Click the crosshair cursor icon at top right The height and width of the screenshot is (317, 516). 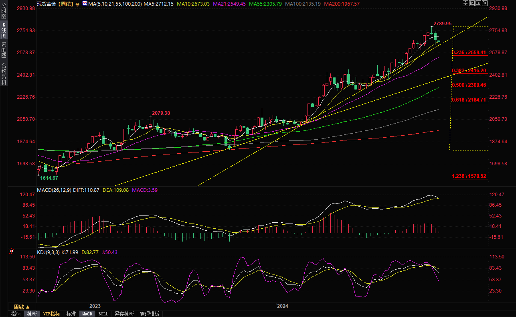[465, 3]
